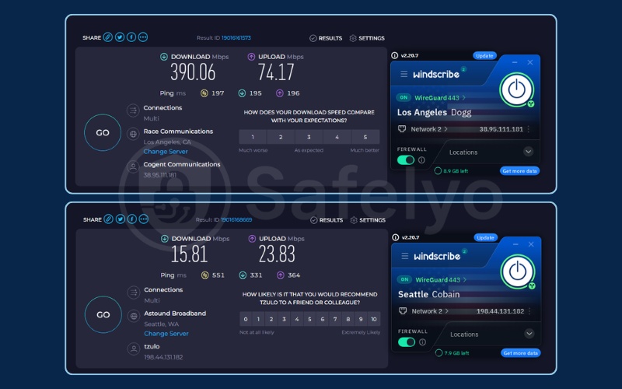Copy link share icon in top Speedtest panel

tap(108, 37)
